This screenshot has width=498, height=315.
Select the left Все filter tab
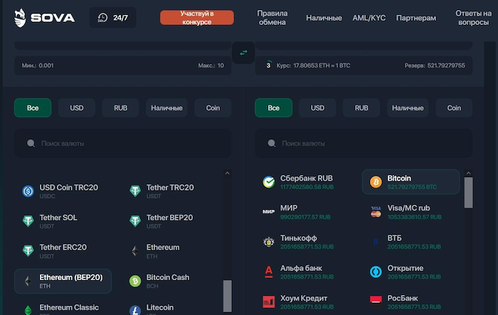click(33, 108)
